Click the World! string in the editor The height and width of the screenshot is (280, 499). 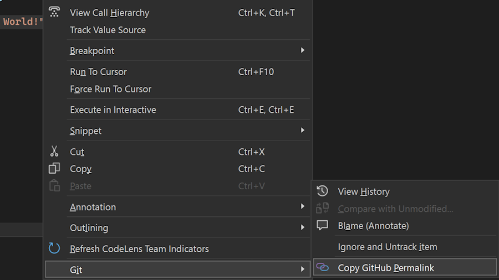pos(22,22)
